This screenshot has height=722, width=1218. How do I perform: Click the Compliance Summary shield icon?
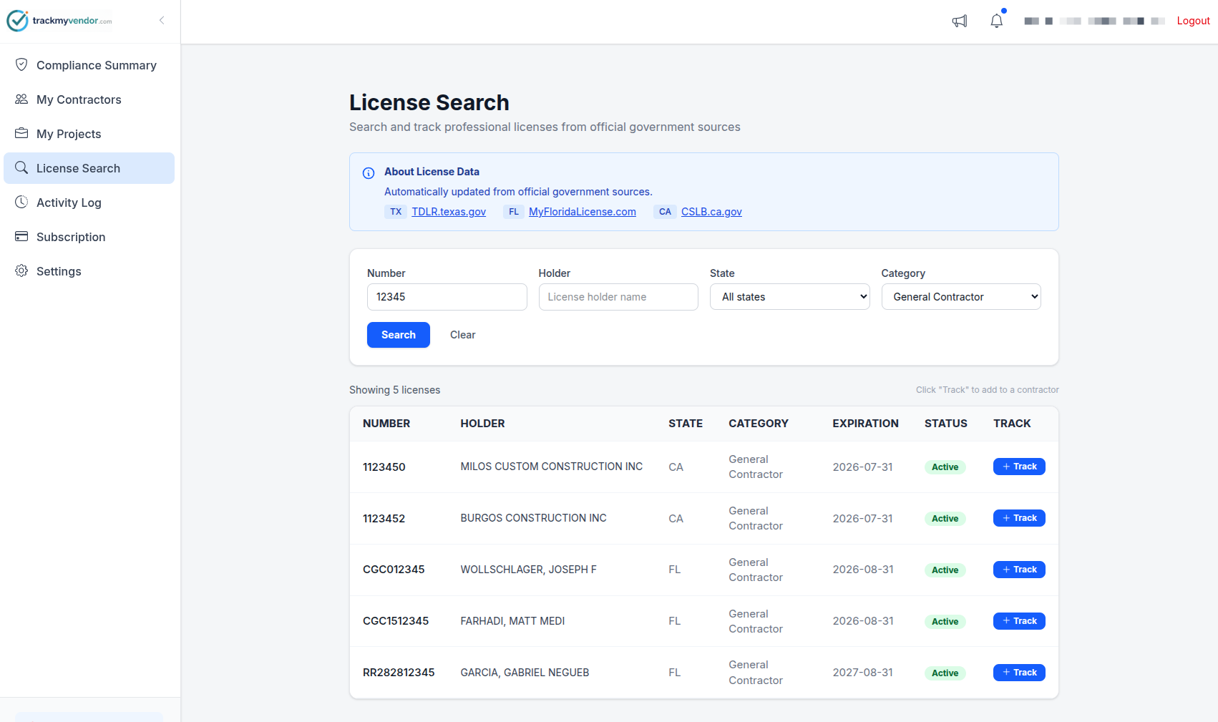pos(21,65)
